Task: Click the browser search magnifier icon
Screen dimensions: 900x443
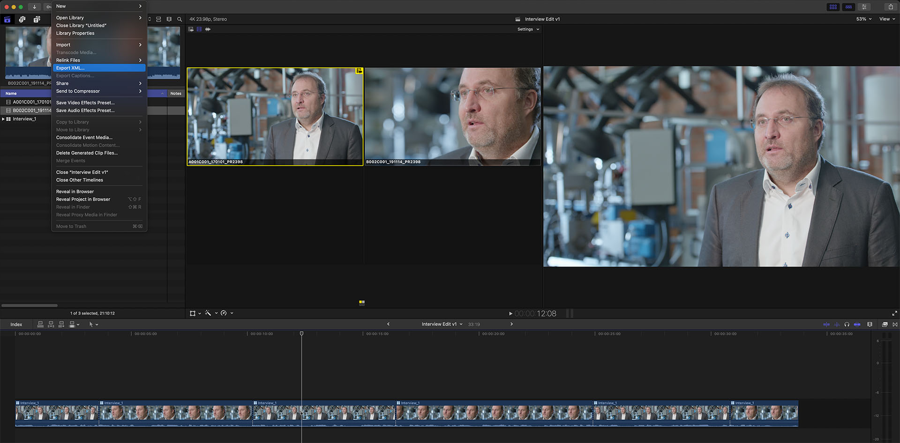Action: 180,19
